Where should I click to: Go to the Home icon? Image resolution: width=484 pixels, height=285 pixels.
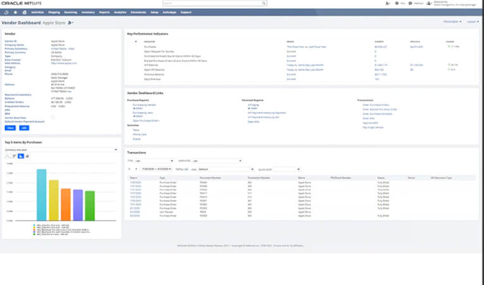25,11
